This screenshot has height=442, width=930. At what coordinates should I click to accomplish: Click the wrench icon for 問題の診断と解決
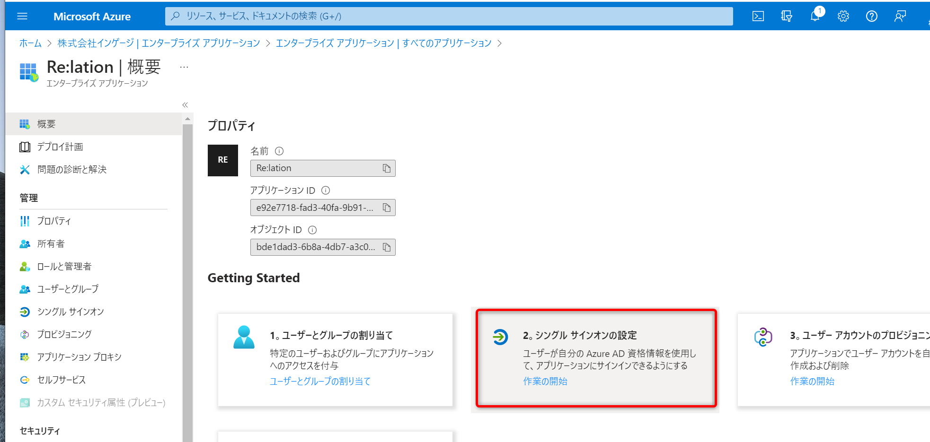25,170
